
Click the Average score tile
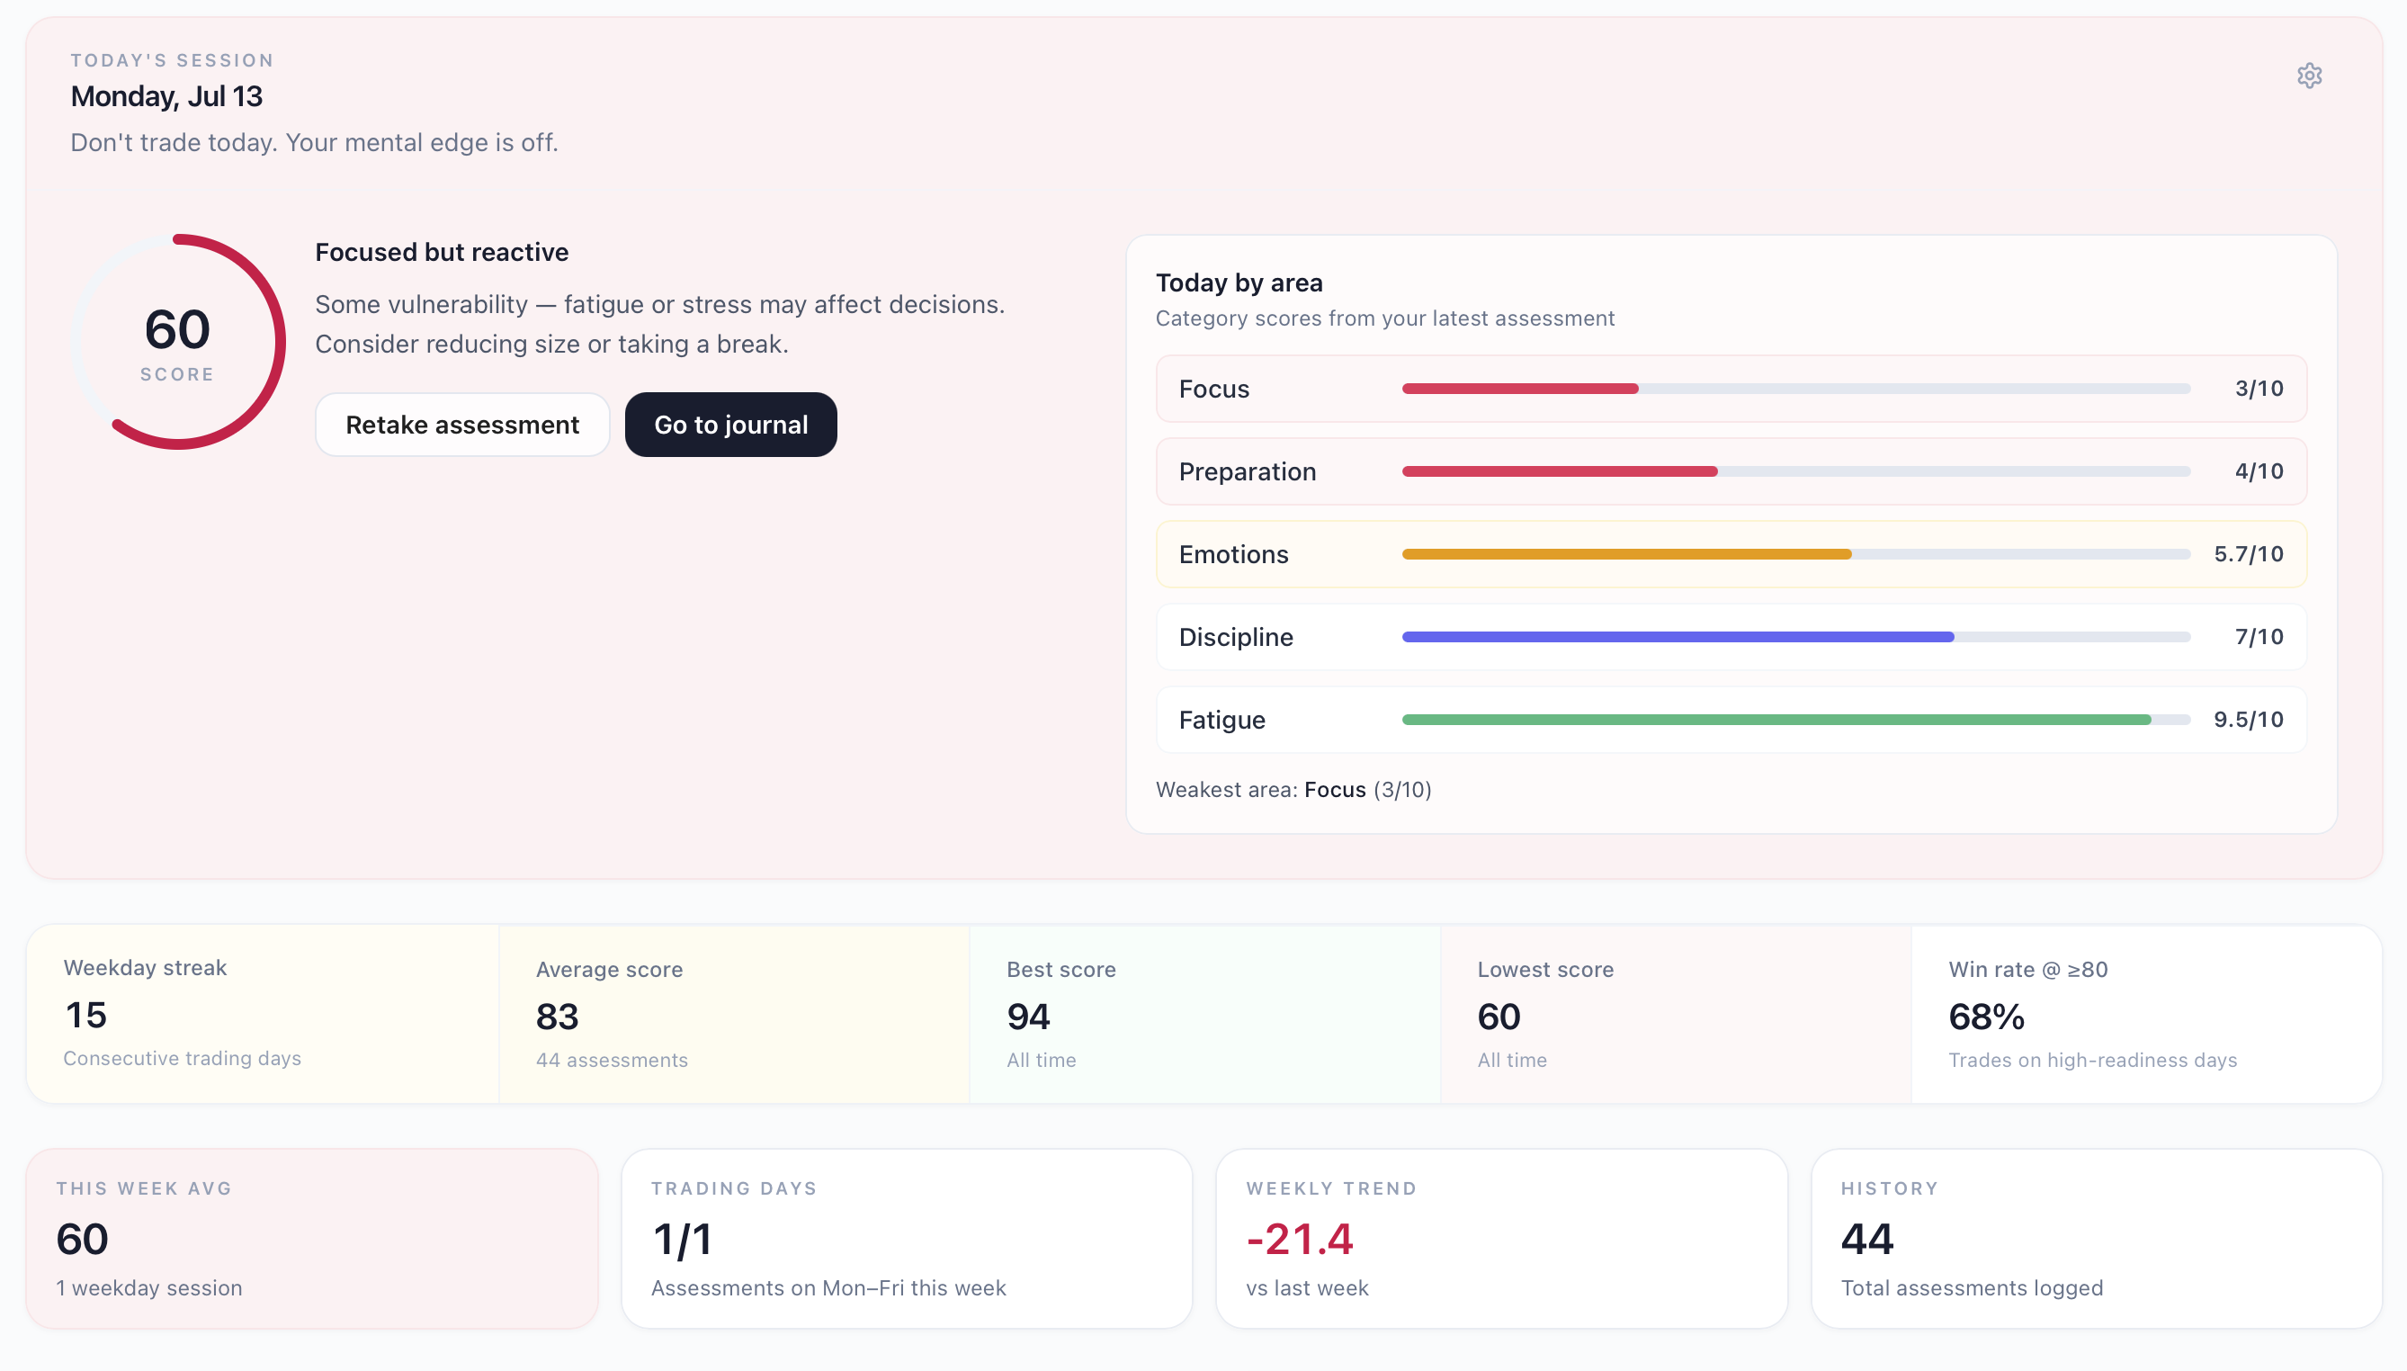(x=734, y=1014)
